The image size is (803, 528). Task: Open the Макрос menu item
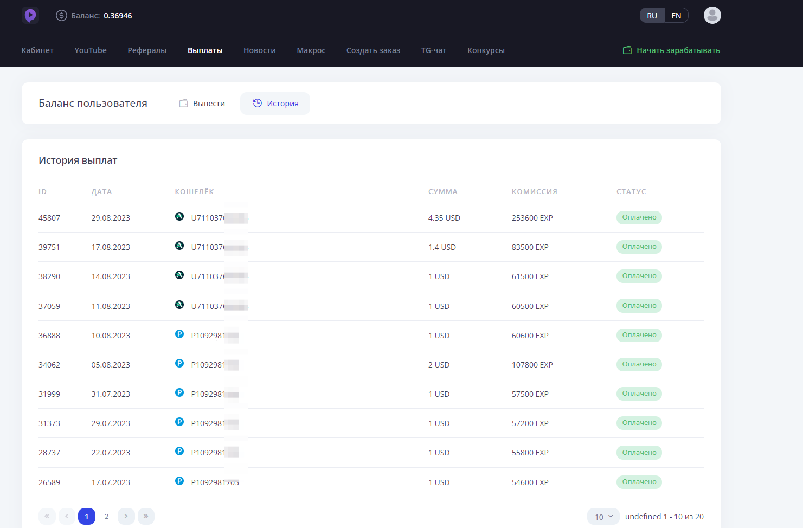coord(311,50)
